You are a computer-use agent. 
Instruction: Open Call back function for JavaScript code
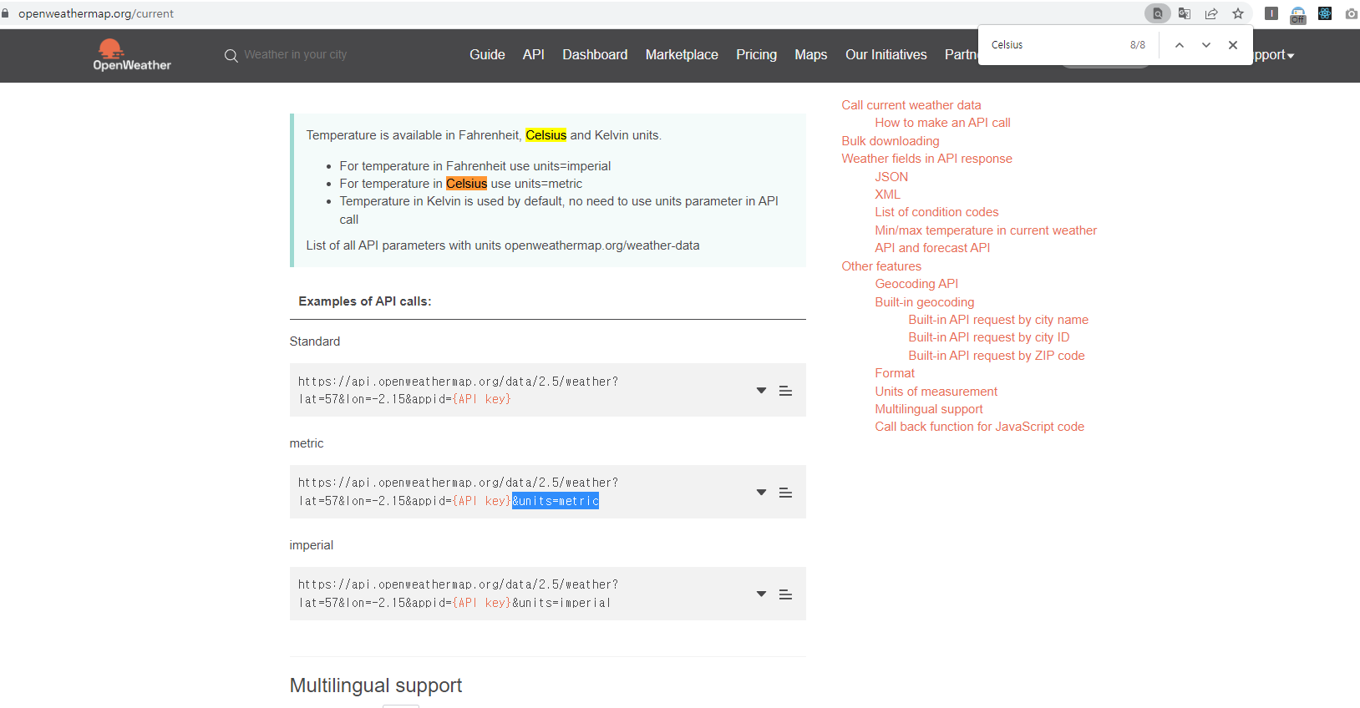(979, 427)
